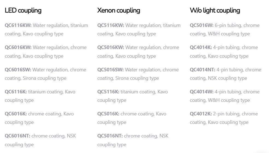Click the QC4014K product code
The width and height of the screenshot is (269, 153).
point(201,47)
